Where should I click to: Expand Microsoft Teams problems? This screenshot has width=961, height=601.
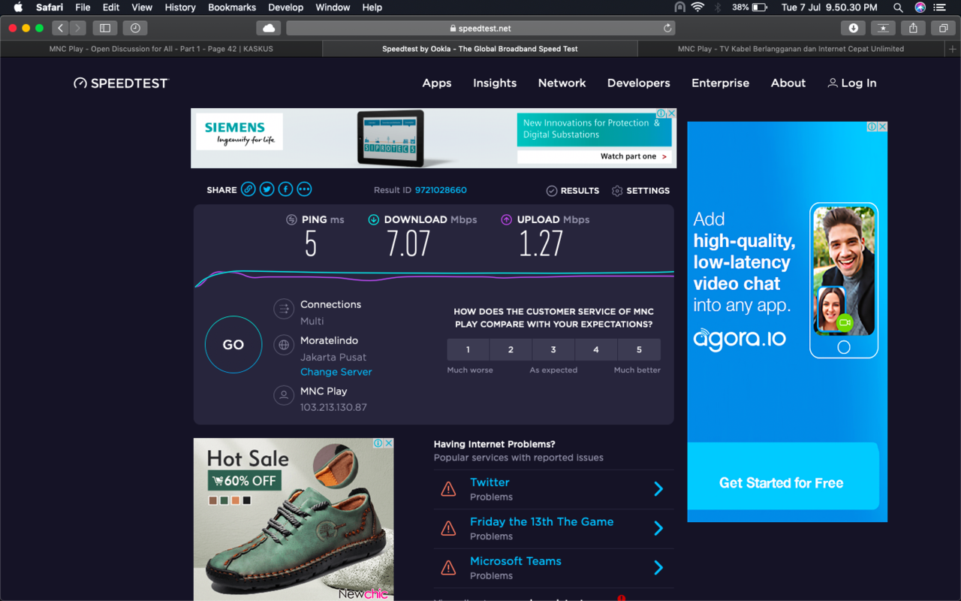tap(658, 567)
